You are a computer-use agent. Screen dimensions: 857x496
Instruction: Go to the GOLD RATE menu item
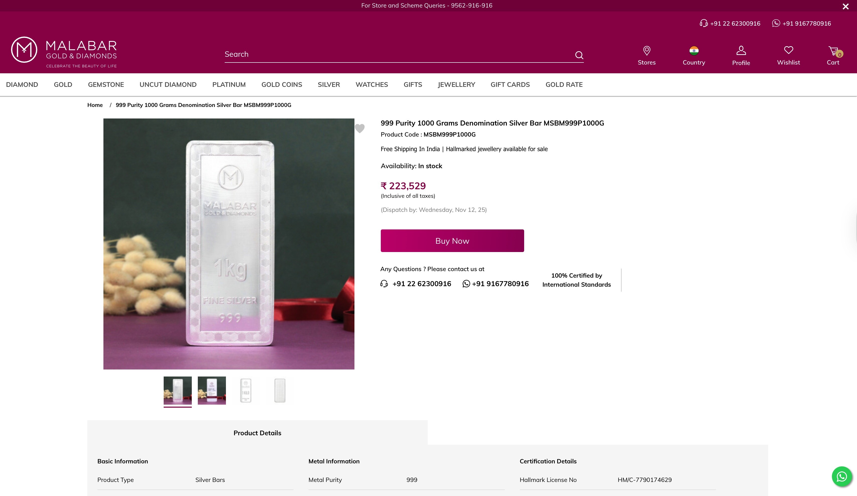[564, 85]
